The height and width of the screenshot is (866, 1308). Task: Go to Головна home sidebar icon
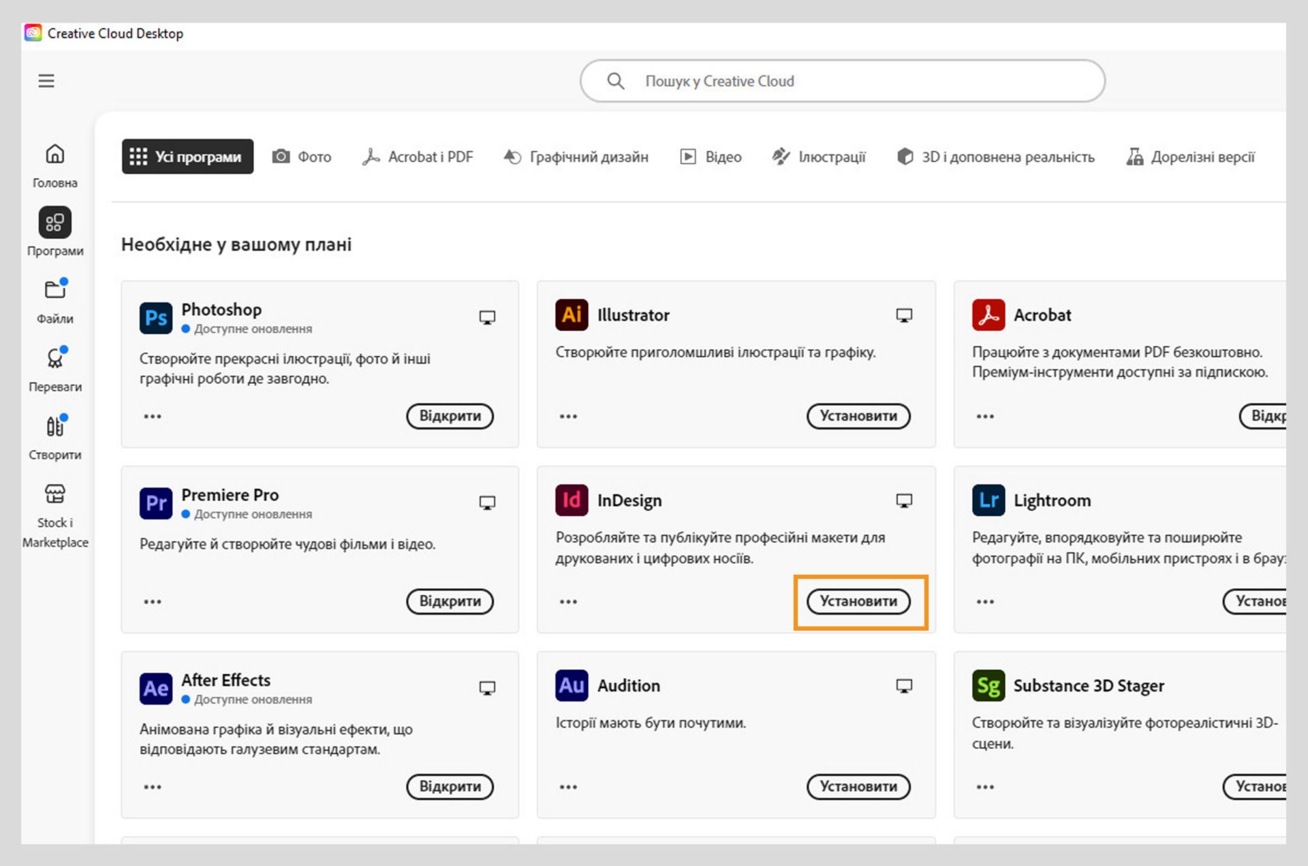pyautogui.click(x=54, y=155)
